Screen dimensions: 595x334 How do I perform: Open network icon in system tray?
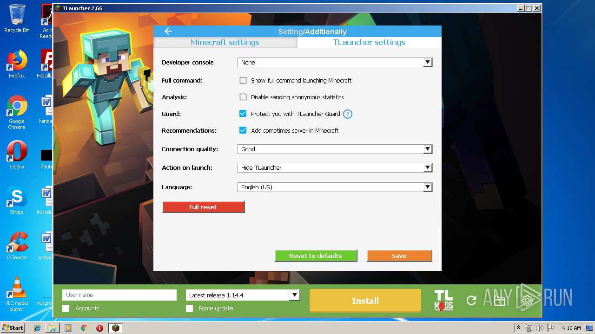(529, 328)
